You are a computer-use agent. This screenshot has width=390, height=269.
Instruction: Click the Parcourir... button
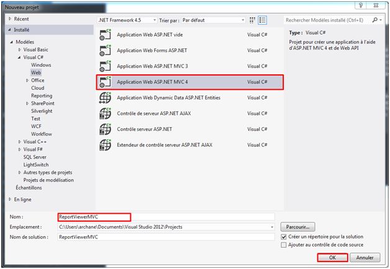click(x=297, y=227)
